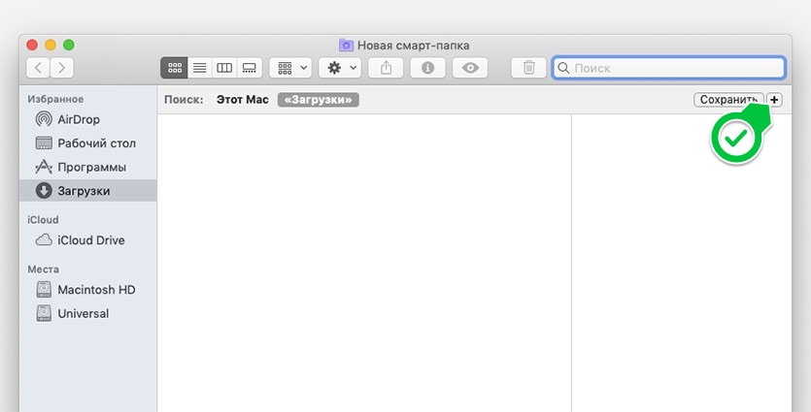The height and width of the screenshot is (412, 811).
Task: Select the «Загрузки» search scope
Action: 319,100
